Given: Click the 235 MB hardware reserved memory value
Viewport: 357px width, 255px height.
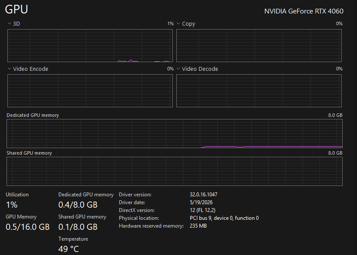Looking at the screenshot, I should [x=198, y=226].
